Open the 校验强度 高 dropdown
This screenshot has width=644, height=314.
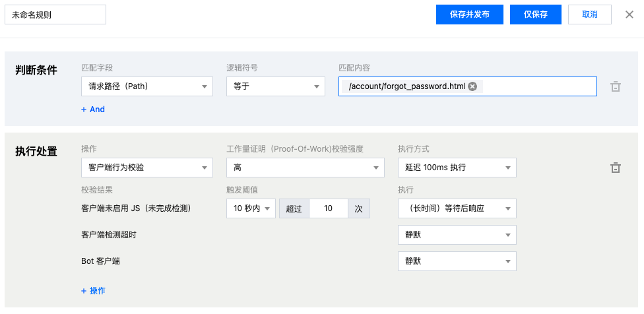(305, 168)
